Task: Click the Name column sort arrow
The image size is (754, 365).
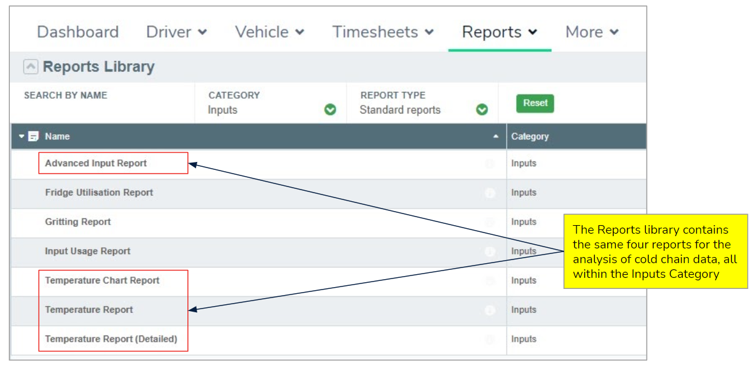Action: coord(496,136)
